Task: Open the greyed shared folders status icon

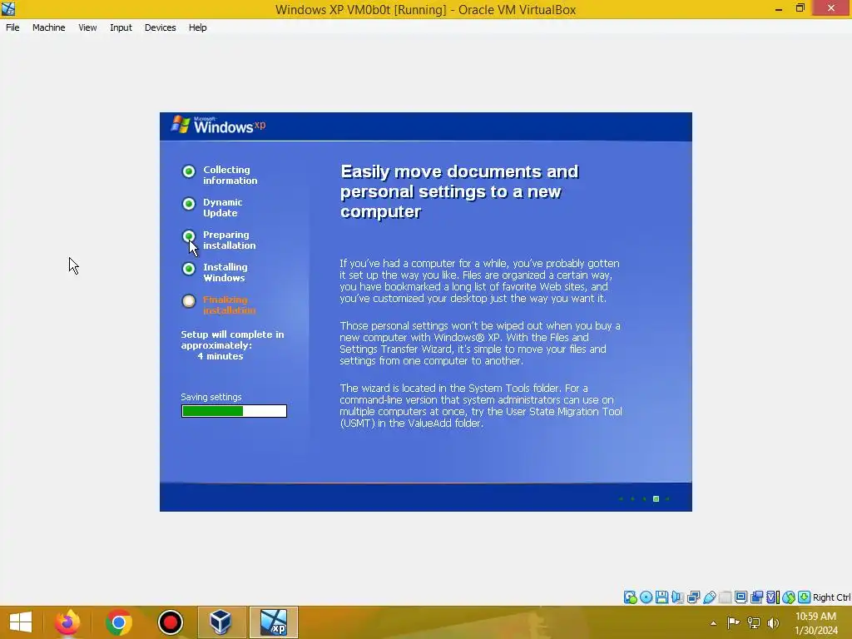Action: pos(725,597)
